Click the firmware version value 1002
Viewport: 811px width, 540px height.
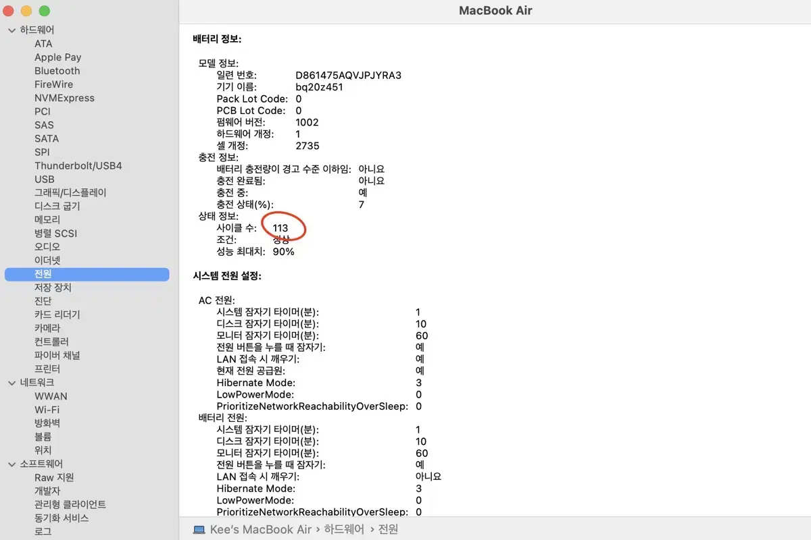point(307,122)
